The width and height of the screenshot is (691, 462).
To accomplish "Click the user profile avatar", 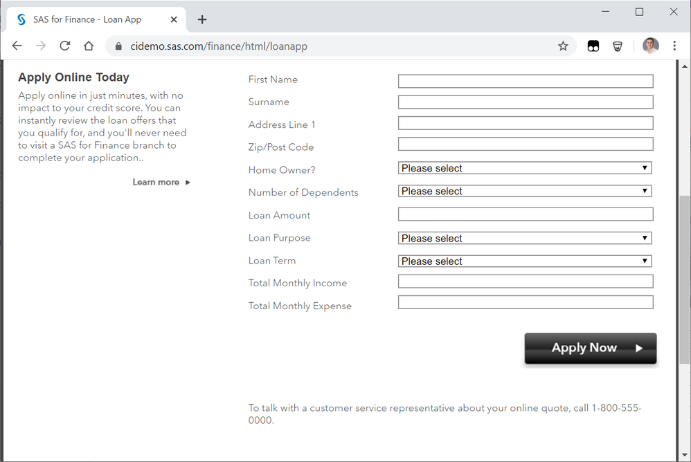I will [650, 46].
